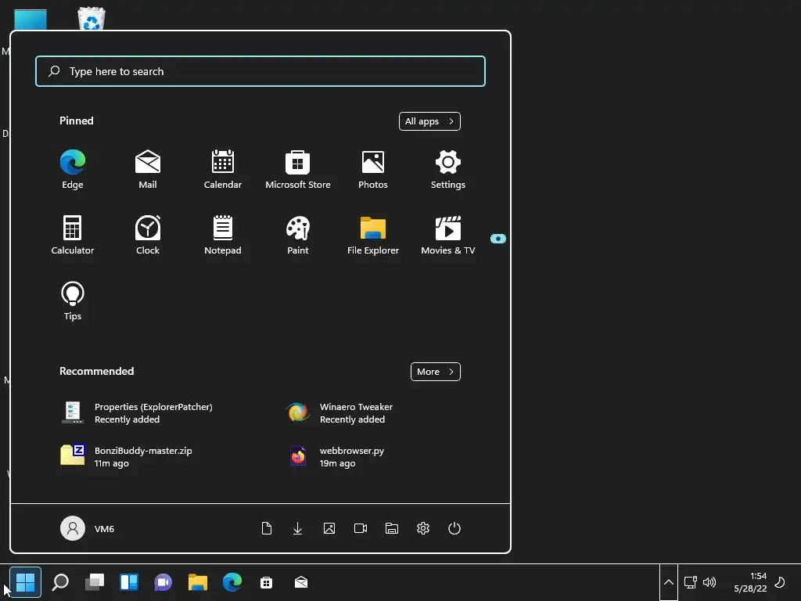This screenshot has width=801, height=601.
Task: Open the Paint app
Action: pyautogui.click(x=298, y=235)
